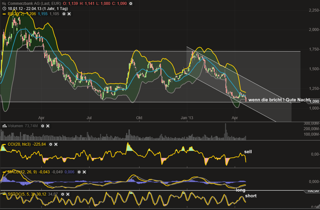Screen dimensions: 320x210
Task: Click the candlestick chart type icon
Action: coord(4,4)
